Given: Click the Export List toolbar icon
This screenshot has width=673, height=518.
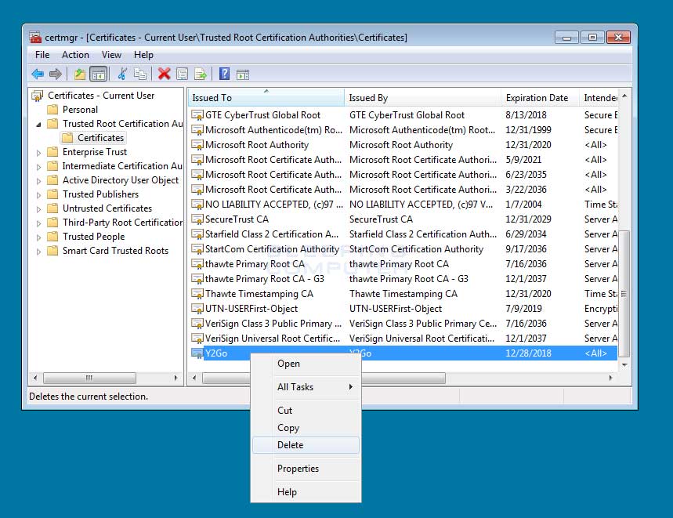Looking at the screenshot, I should [201, 74].
